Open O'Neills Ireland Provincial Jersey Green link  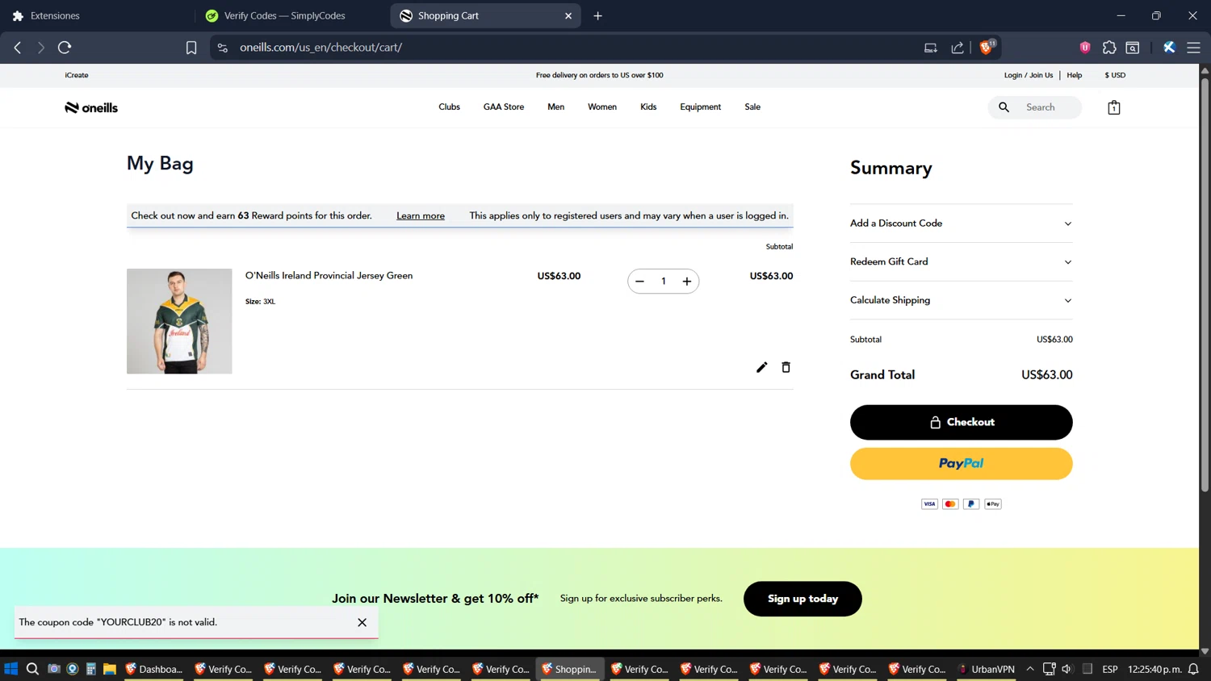tap(329, 275)
